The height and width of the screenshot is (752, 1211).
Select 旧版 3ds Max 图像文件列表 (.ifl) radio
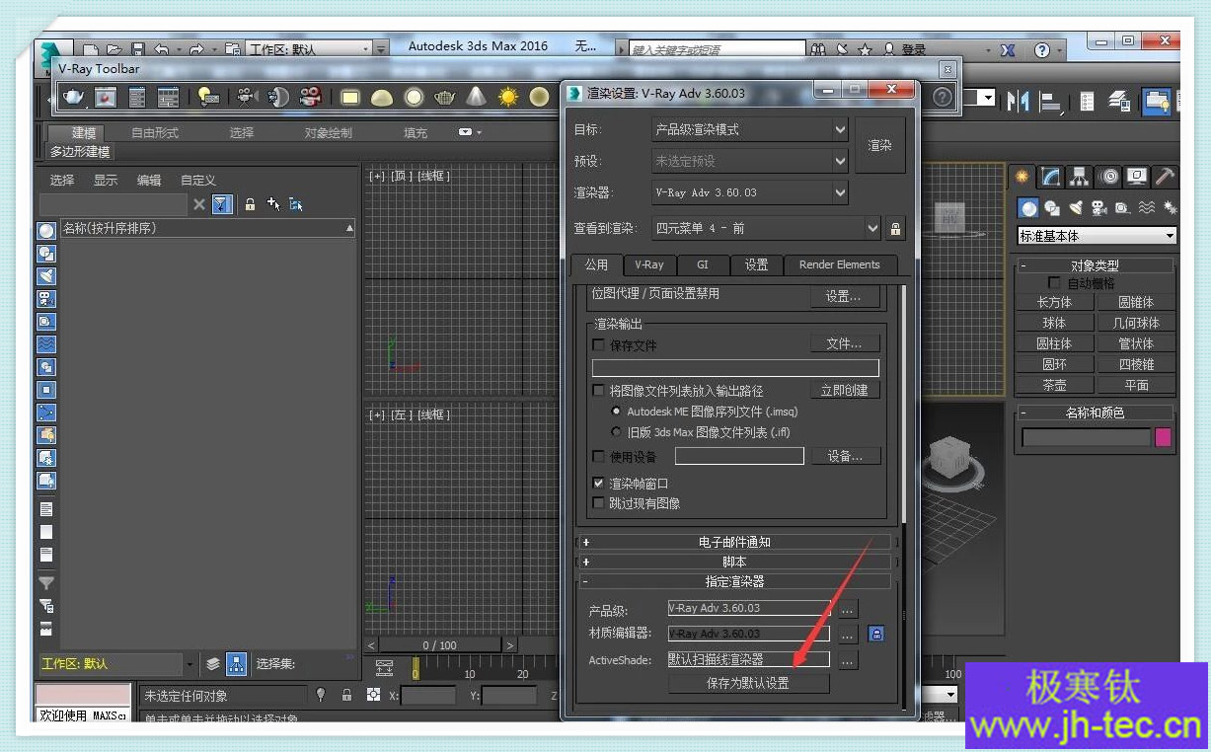pos(617,432)
